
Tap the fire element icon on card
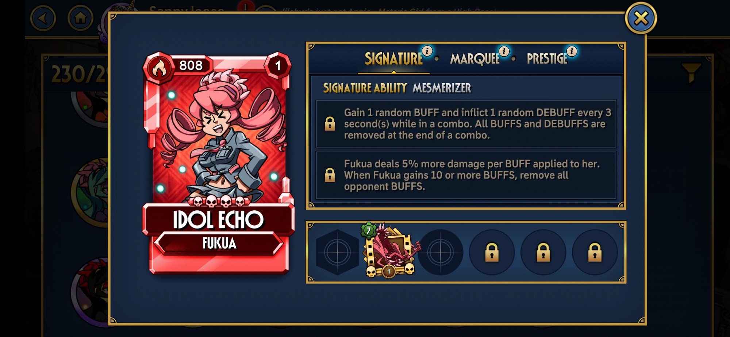159,68
